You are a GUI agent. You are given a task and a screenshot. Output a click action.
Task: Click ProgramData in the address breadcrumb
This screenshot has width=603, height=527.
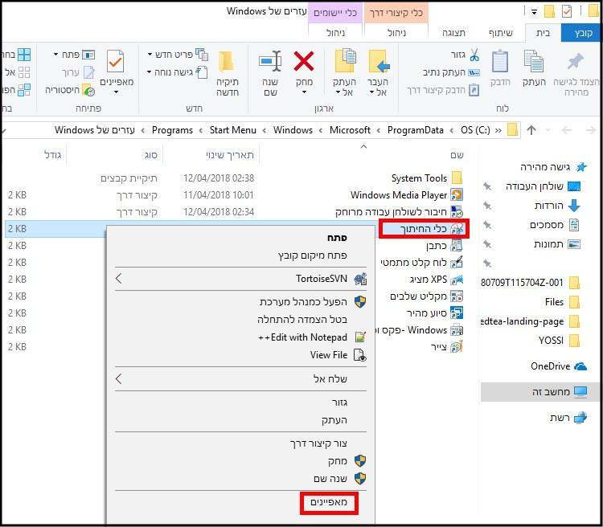click(416, 130)
